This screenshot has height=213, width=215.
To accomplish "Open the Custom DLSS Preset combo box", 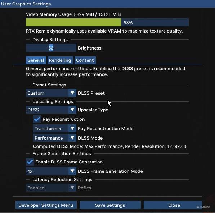I will pos(51,93).
